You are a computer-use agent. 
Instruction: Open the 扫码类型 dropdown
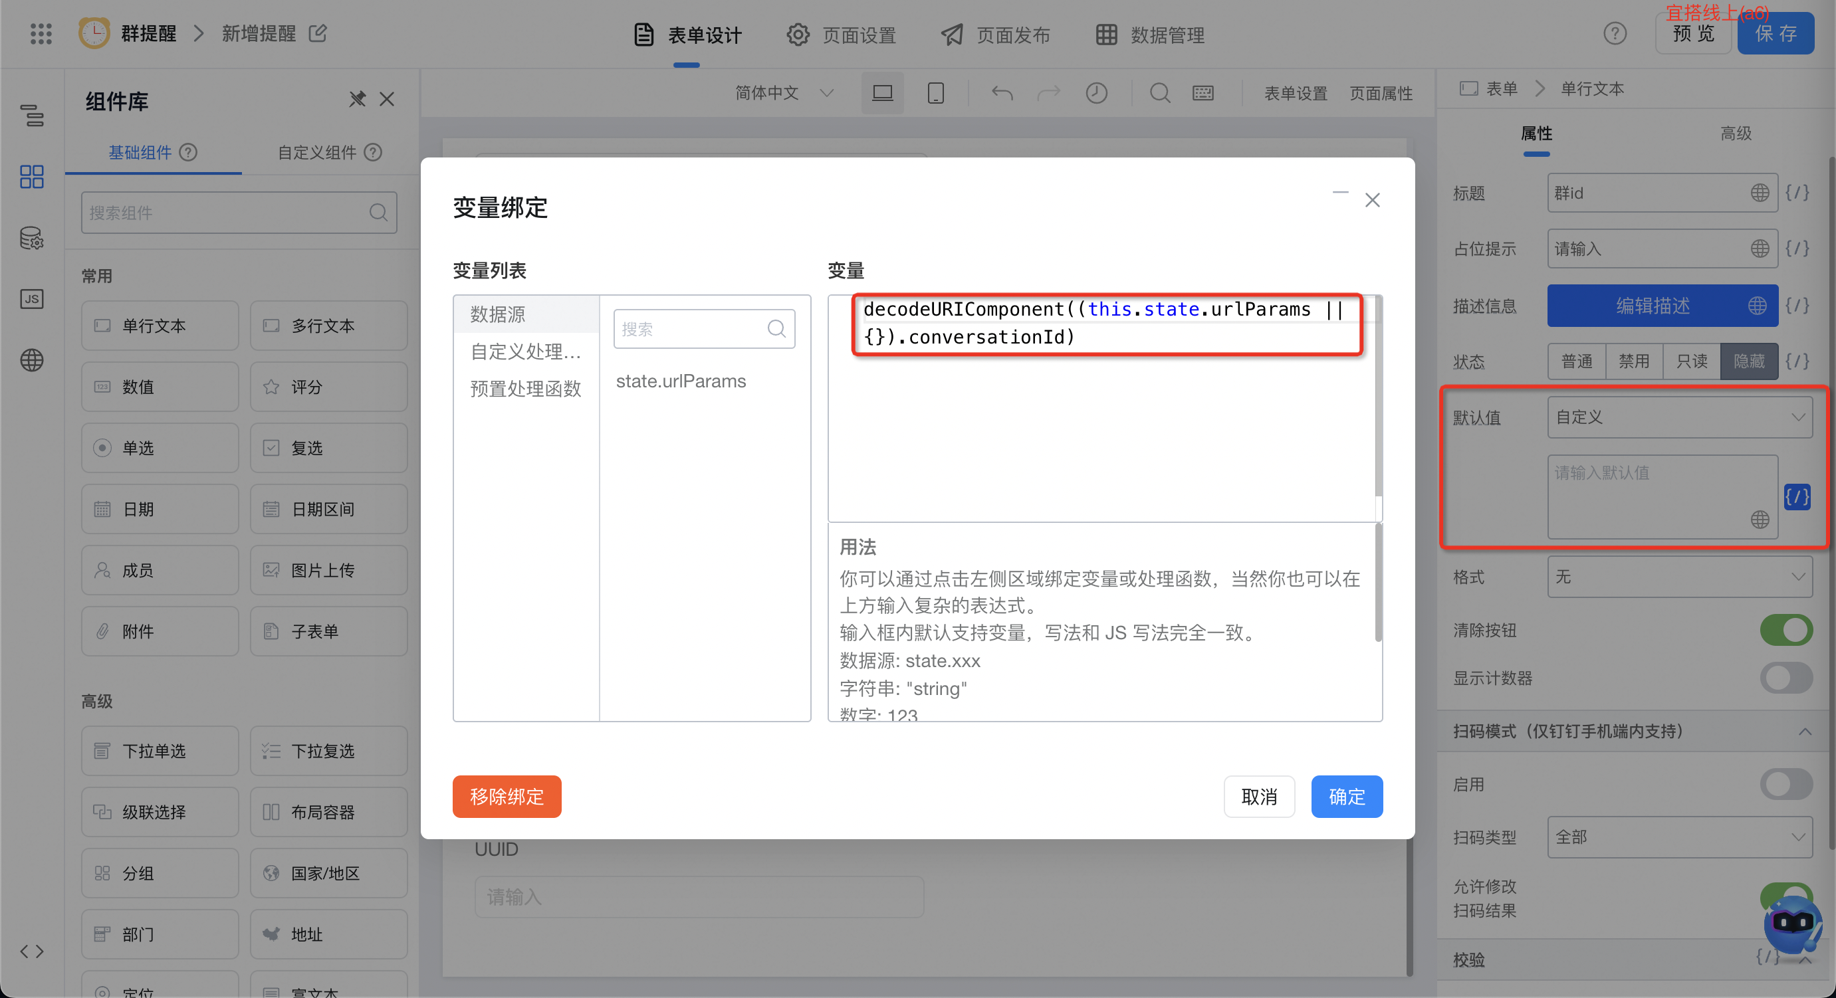[x=1680, y=837]
